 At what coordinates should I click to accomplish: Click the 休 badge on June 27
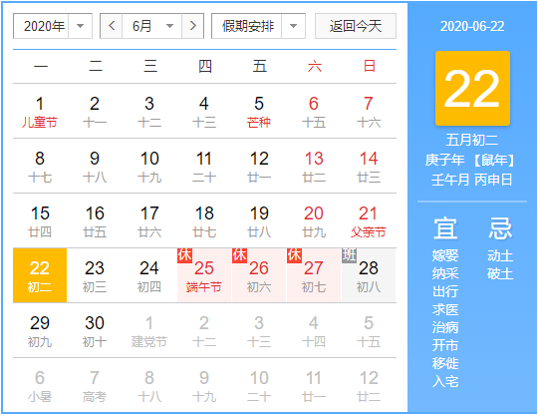click(294, 255)
